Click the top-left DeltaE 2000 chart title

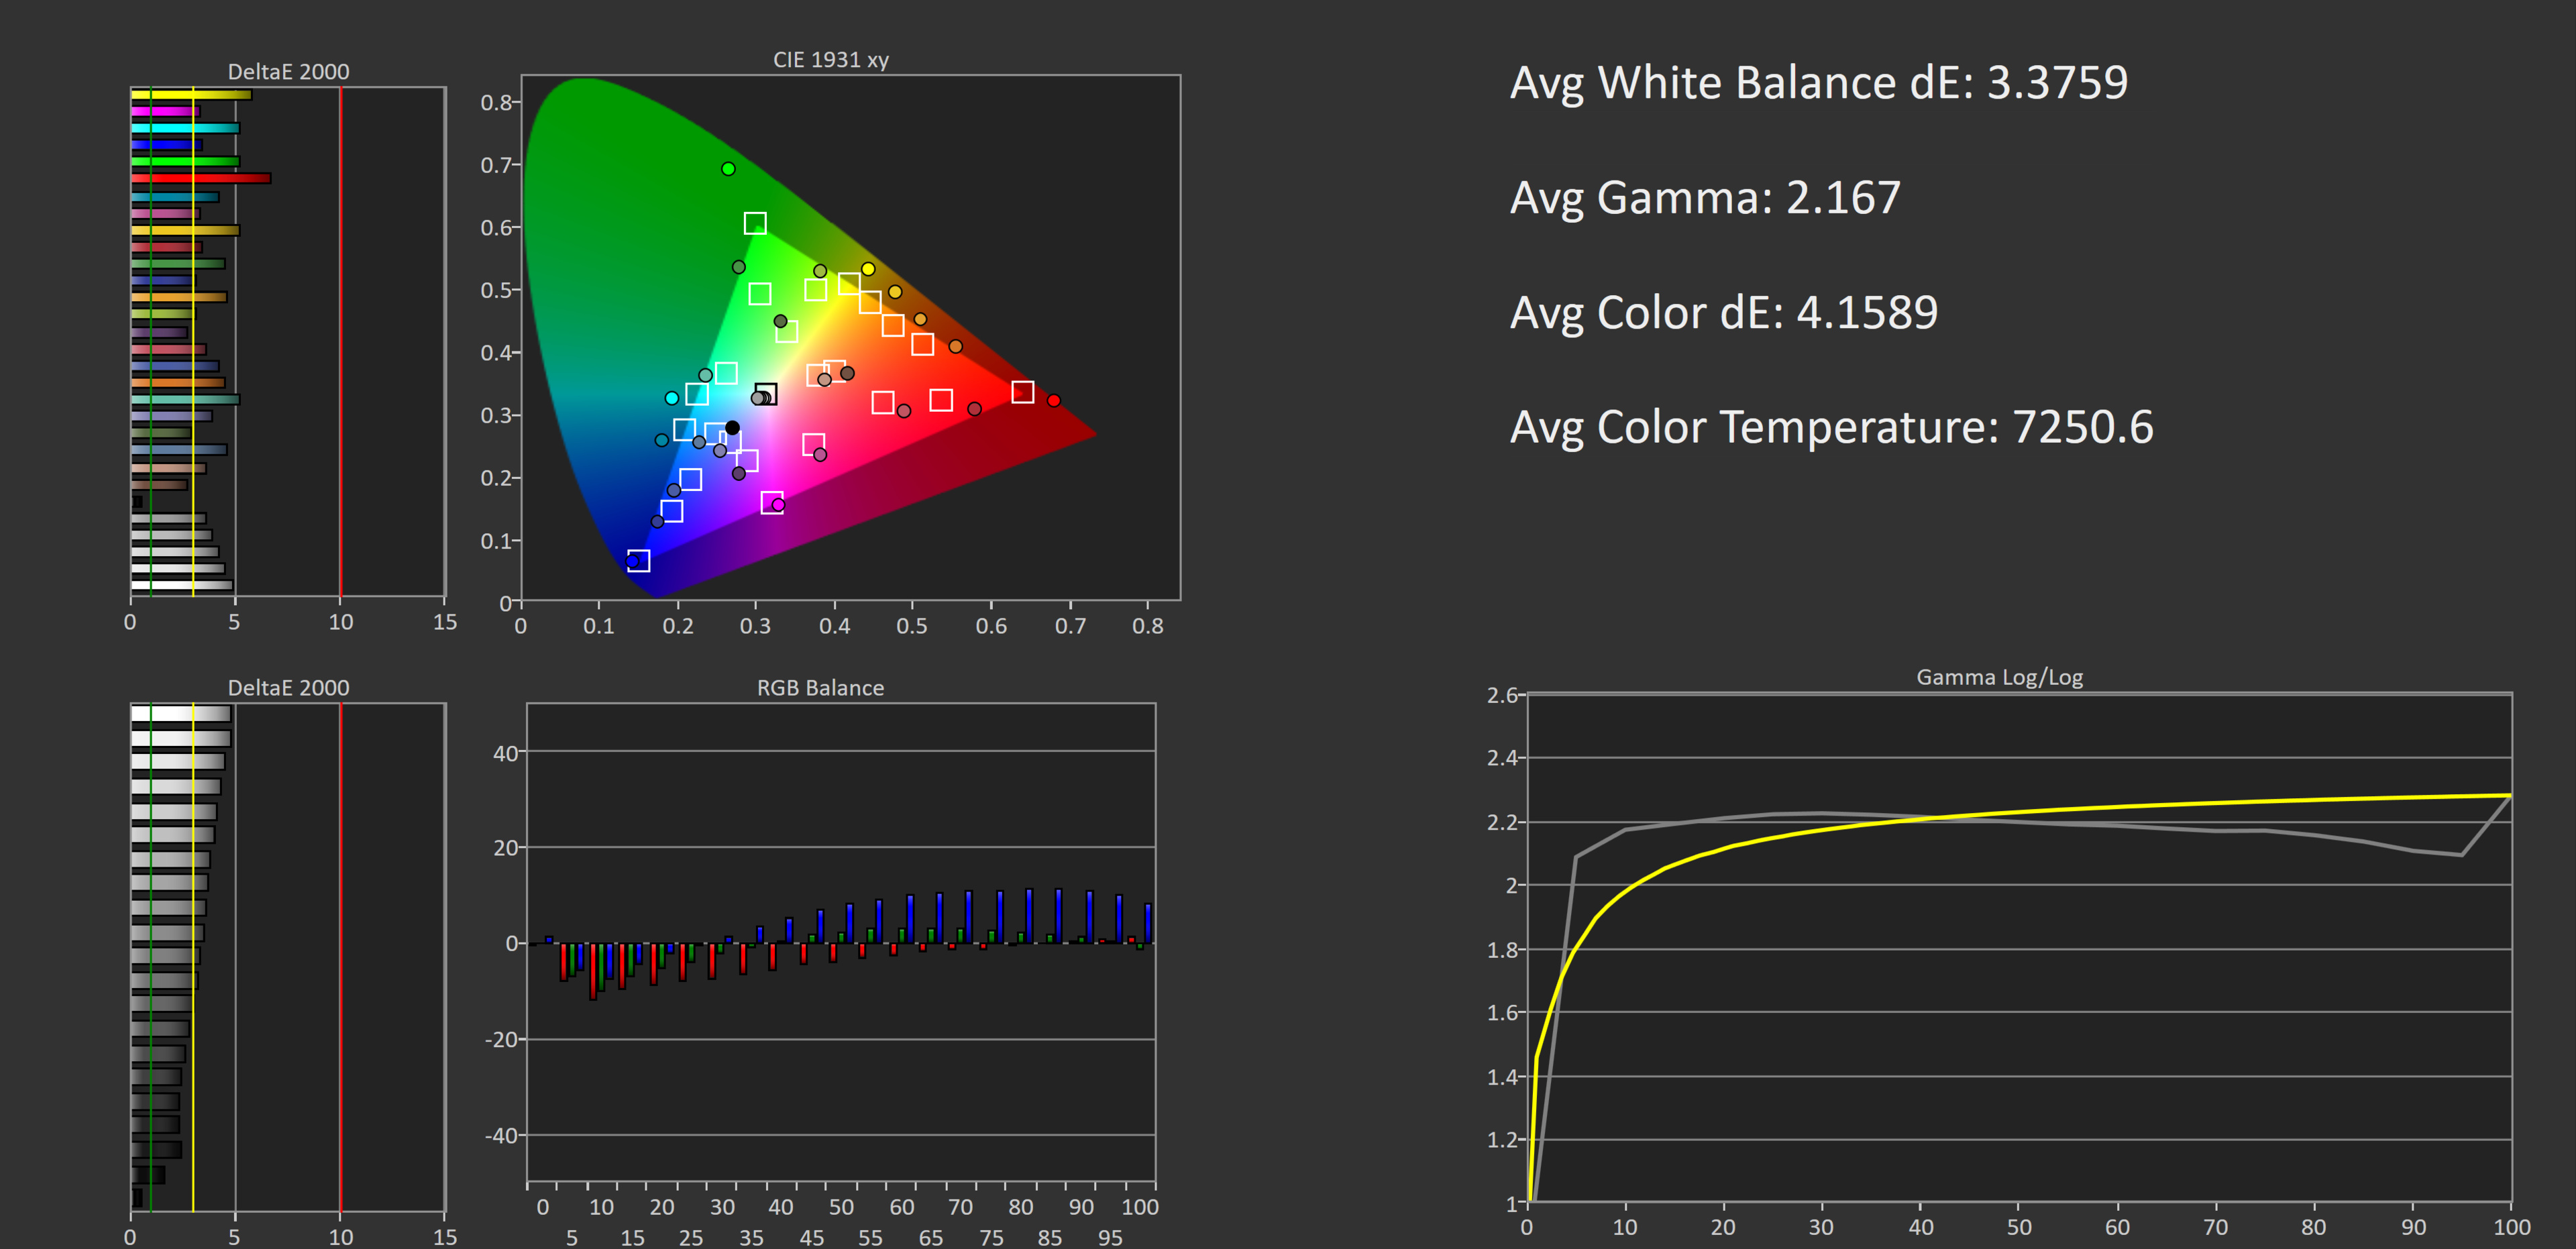(x=288, y=72)
